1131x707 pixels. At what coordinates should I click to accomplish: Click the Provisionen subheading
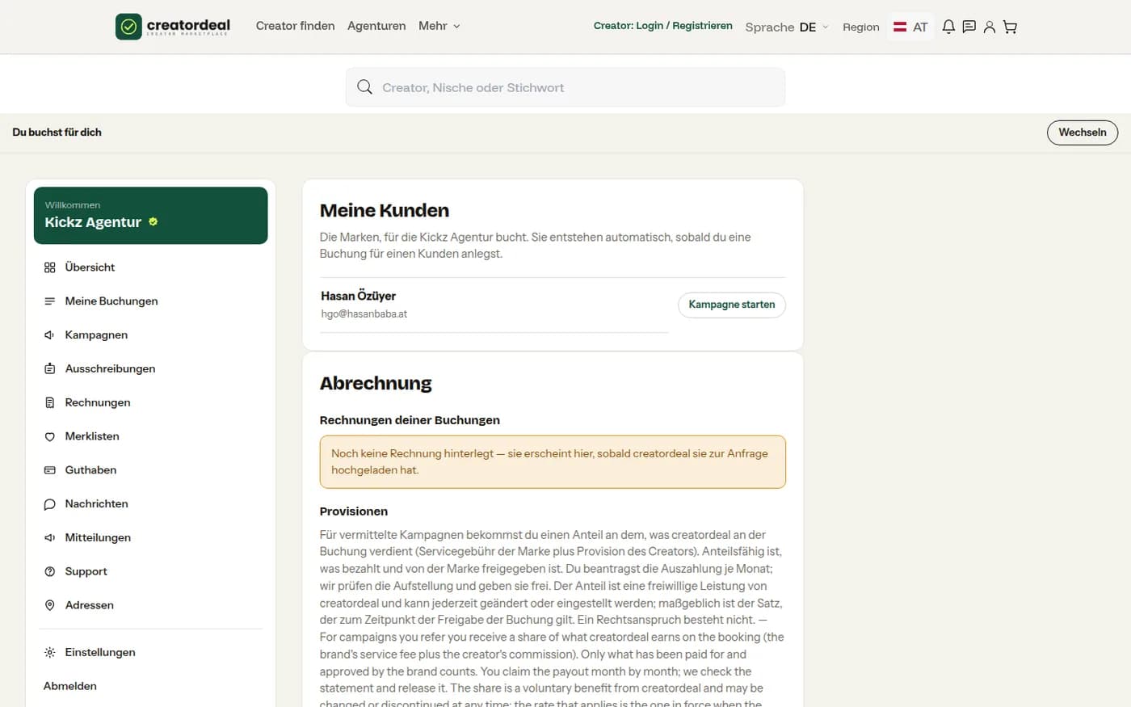click(x=354, y=511)
